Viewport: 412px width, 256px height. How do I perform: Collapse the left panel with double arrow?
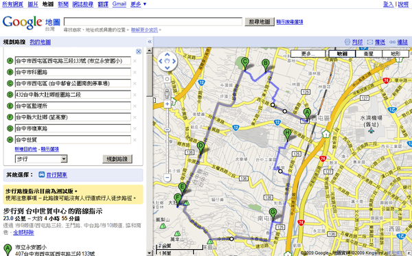pyautogui.click(x=150, y=42)
